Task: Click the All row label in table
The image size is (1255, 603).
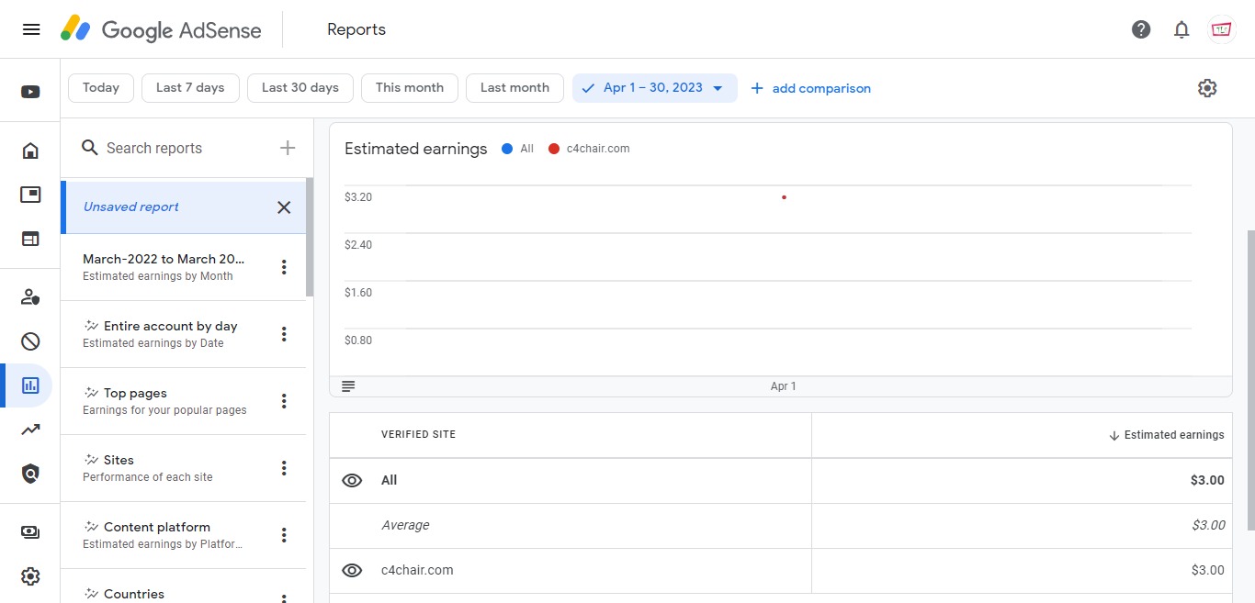Action: tap(390, 480)
